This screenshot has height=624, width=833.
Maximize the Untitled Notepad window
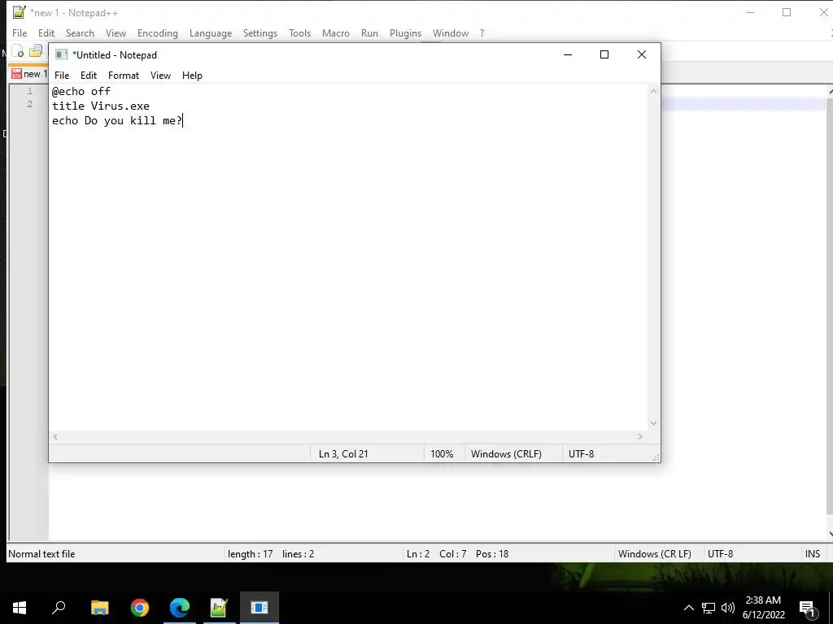604,54
